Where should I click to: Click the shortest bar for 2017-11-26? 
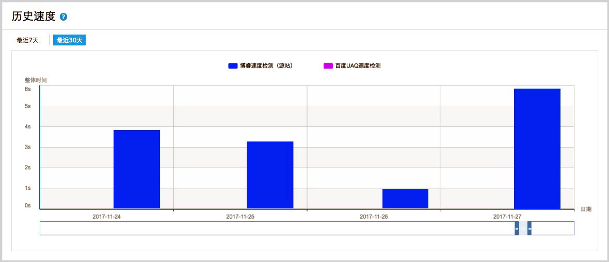[405, 199]
